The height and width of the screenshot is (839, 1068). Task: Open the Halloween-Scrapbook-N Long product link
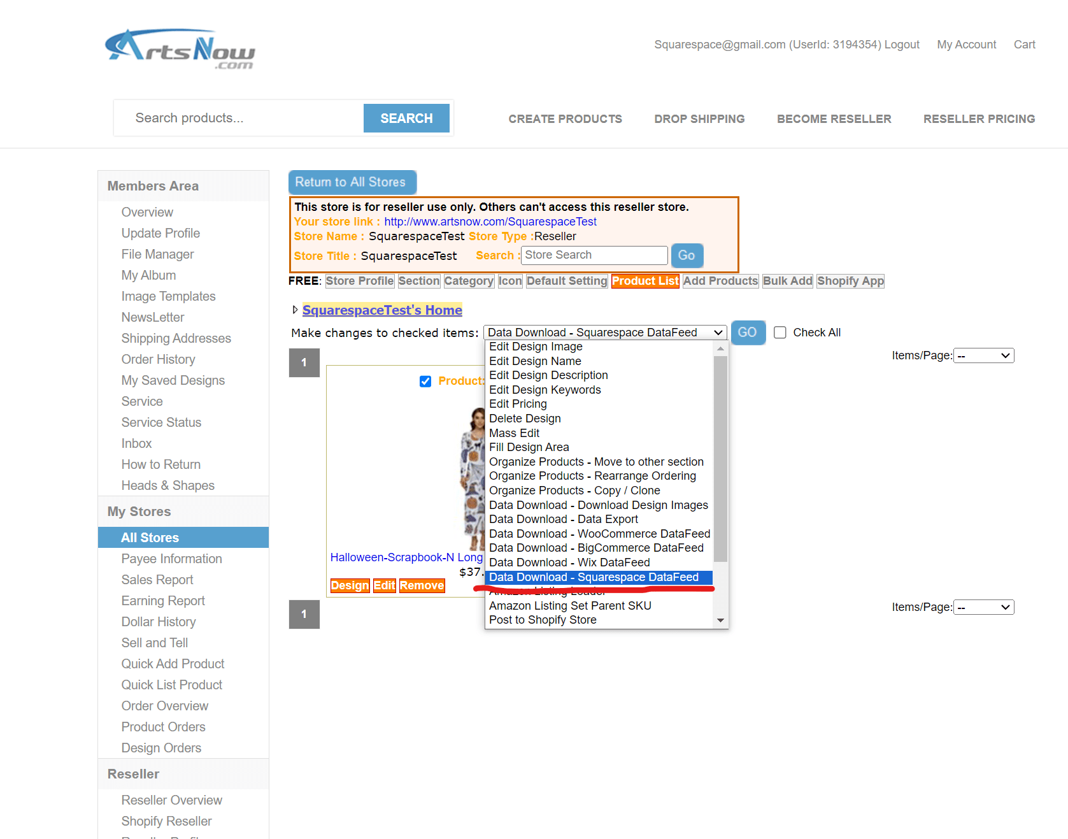(406, 557)
